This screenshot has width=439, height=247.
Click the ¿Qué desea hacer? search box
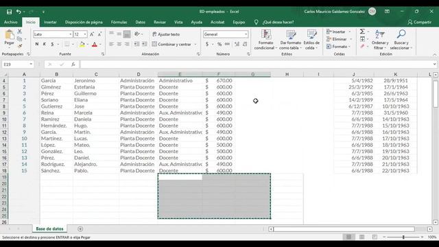(278, 22)
